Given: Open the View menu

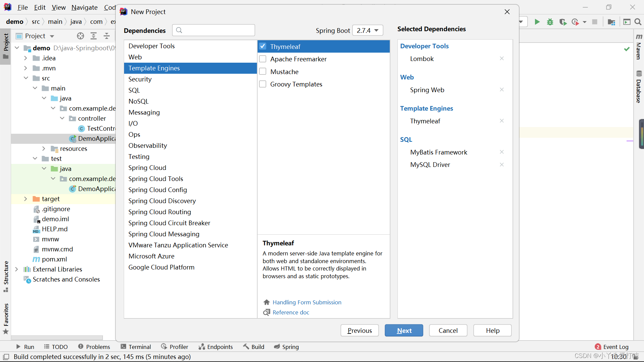Looking at the screenshot, I should pos(59,7).
